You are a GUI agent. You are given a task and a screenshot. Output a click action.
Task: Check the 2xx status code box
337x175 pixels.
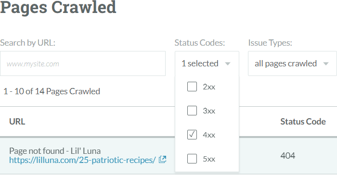click(x=192, y=87)
